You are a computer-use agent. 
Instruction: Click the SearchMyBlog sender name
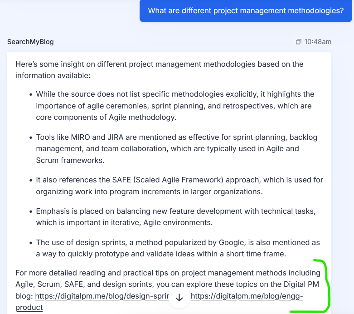(30, 42)
